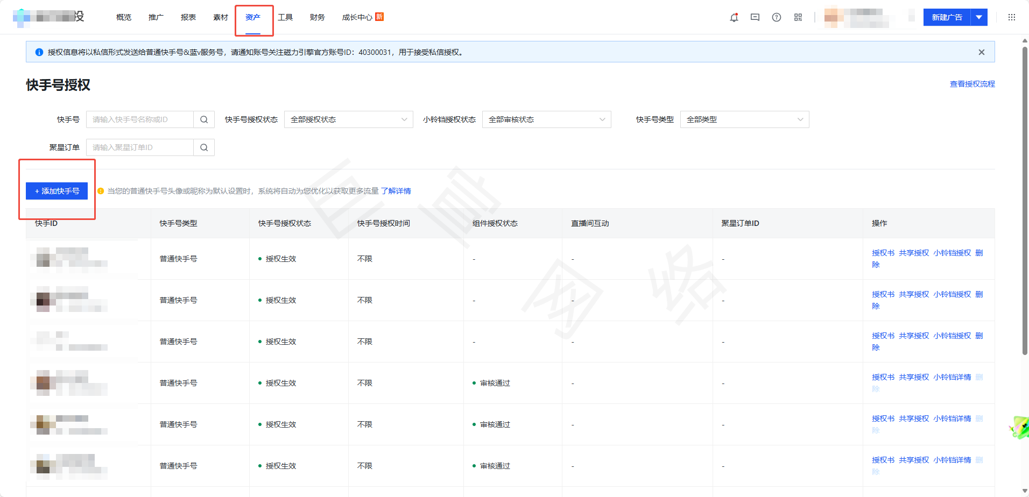Switch to the 资产 tab
1029x497 pixels.
point(253,17)
